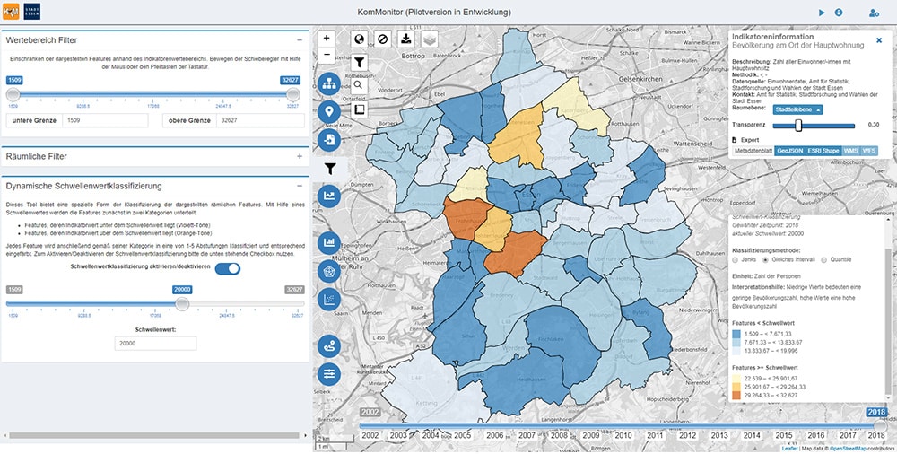Export as GeoJSON

tap(788, 151)
